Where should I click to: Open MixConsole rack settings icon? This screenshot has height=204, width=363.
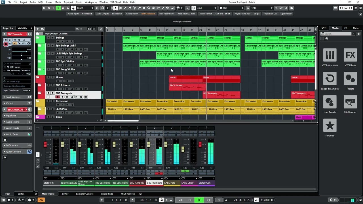37,128
